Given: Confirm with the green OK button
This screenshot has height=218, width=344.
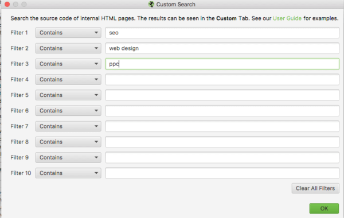Looking at the screenshot, I should click(x=324, y=208).
